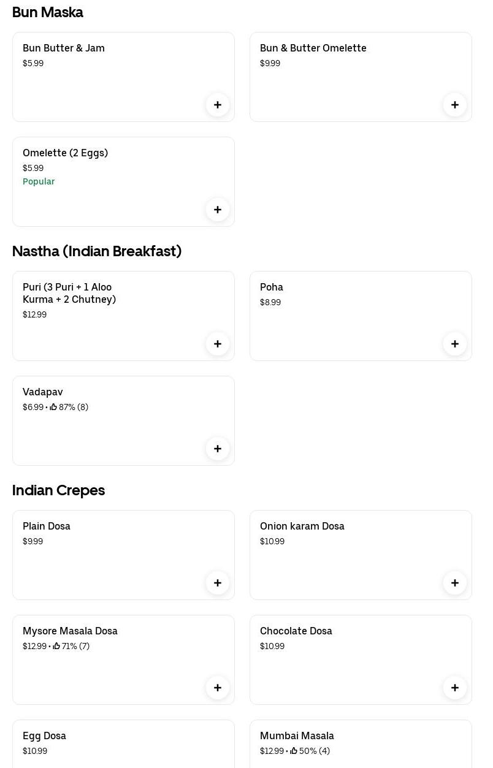View the Omelette (2 Eggs) popular item
The height and width of the screenshot is (768, 493).
(x=65, y=153)
